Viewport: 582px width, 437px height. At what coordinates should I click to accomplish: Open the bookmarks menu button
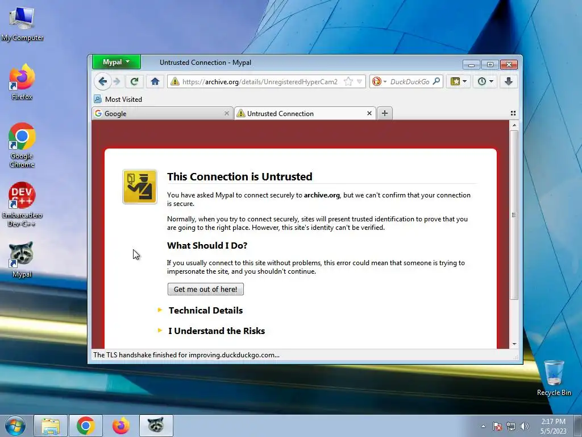[x=459, y=81]
